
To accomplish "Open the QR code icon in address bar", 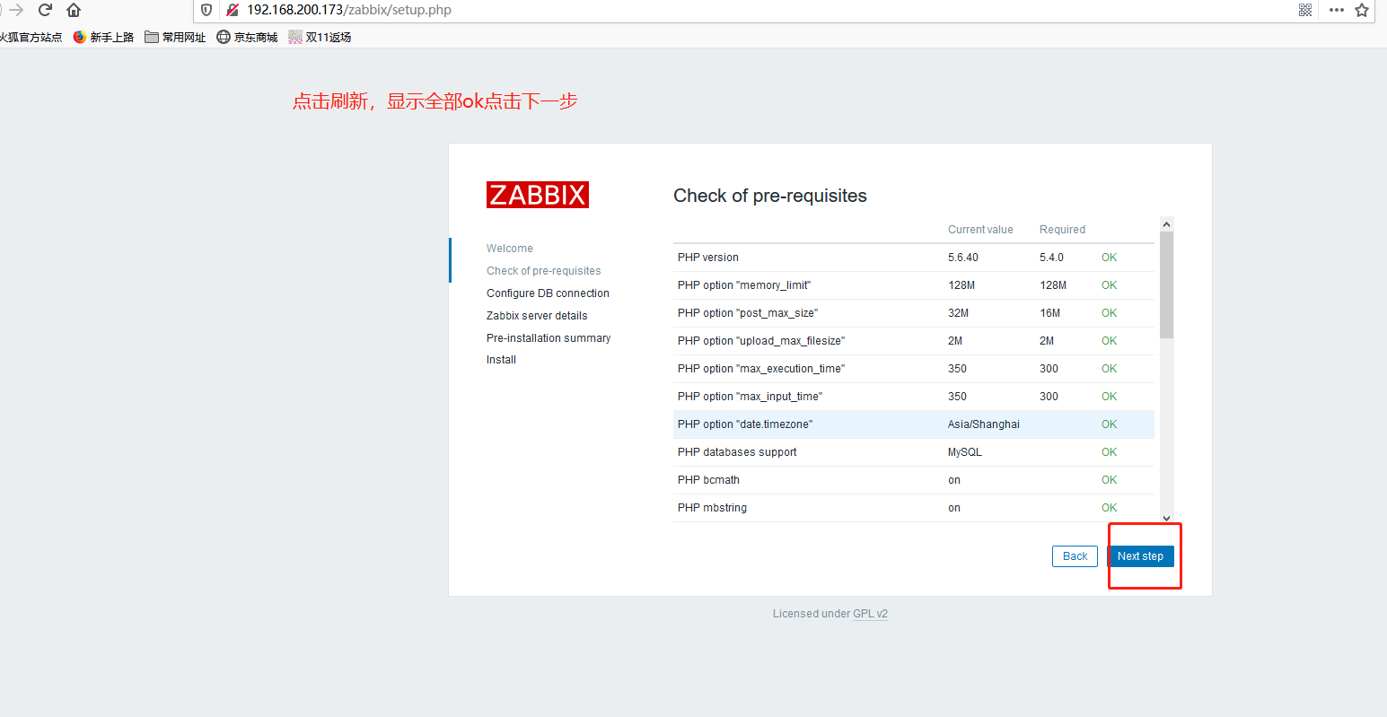I will (1305, 10).
